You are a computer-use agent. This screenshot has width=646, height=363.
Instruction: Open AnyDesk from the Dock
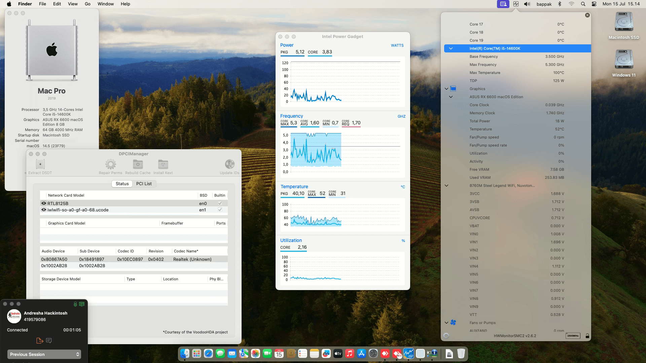tap(385, 354)
